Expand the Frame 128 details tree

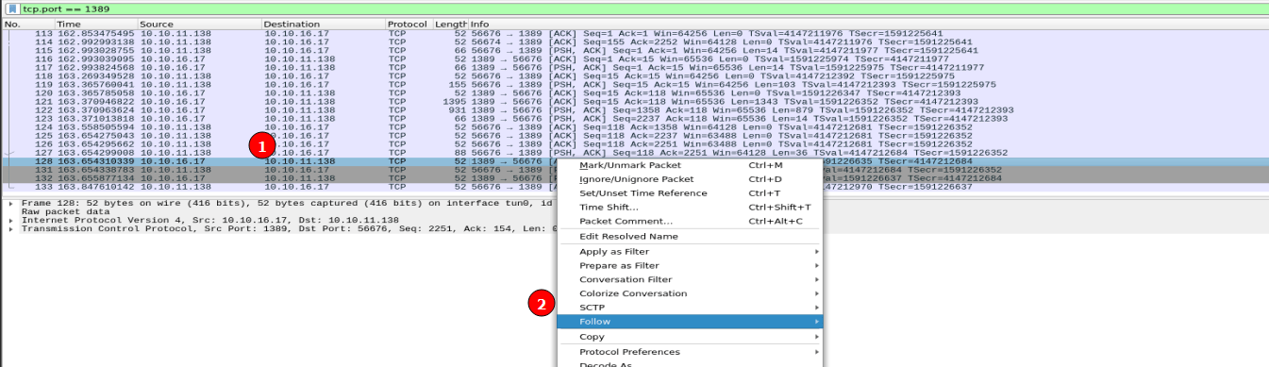pos(10,203)
